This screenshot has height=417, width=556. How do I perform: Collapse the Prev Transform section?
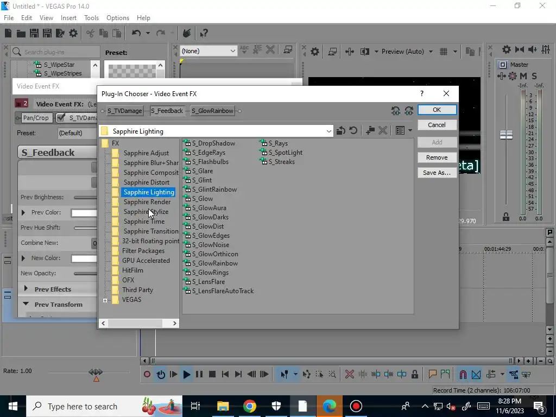(26, 304)
